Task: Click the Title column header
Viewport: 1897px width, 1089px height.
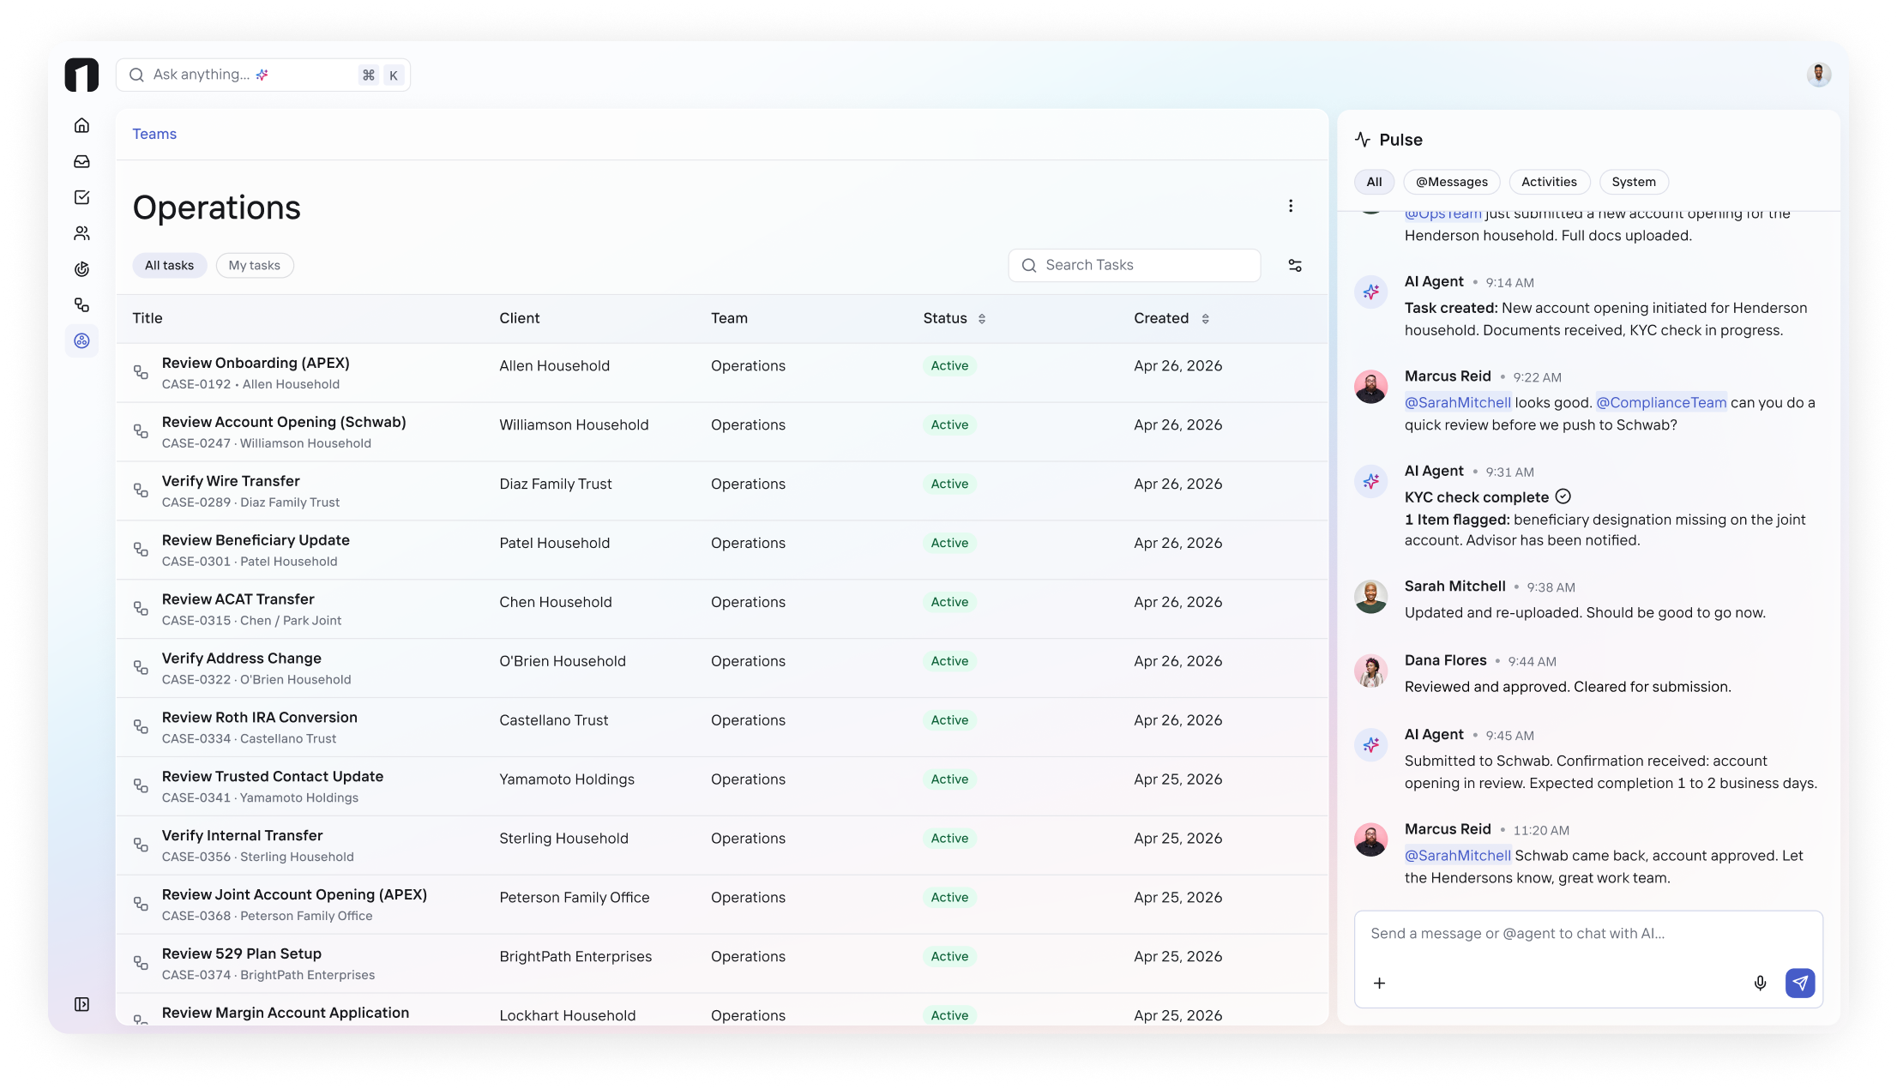Action: pyautogui.click(x=148, y=318)
